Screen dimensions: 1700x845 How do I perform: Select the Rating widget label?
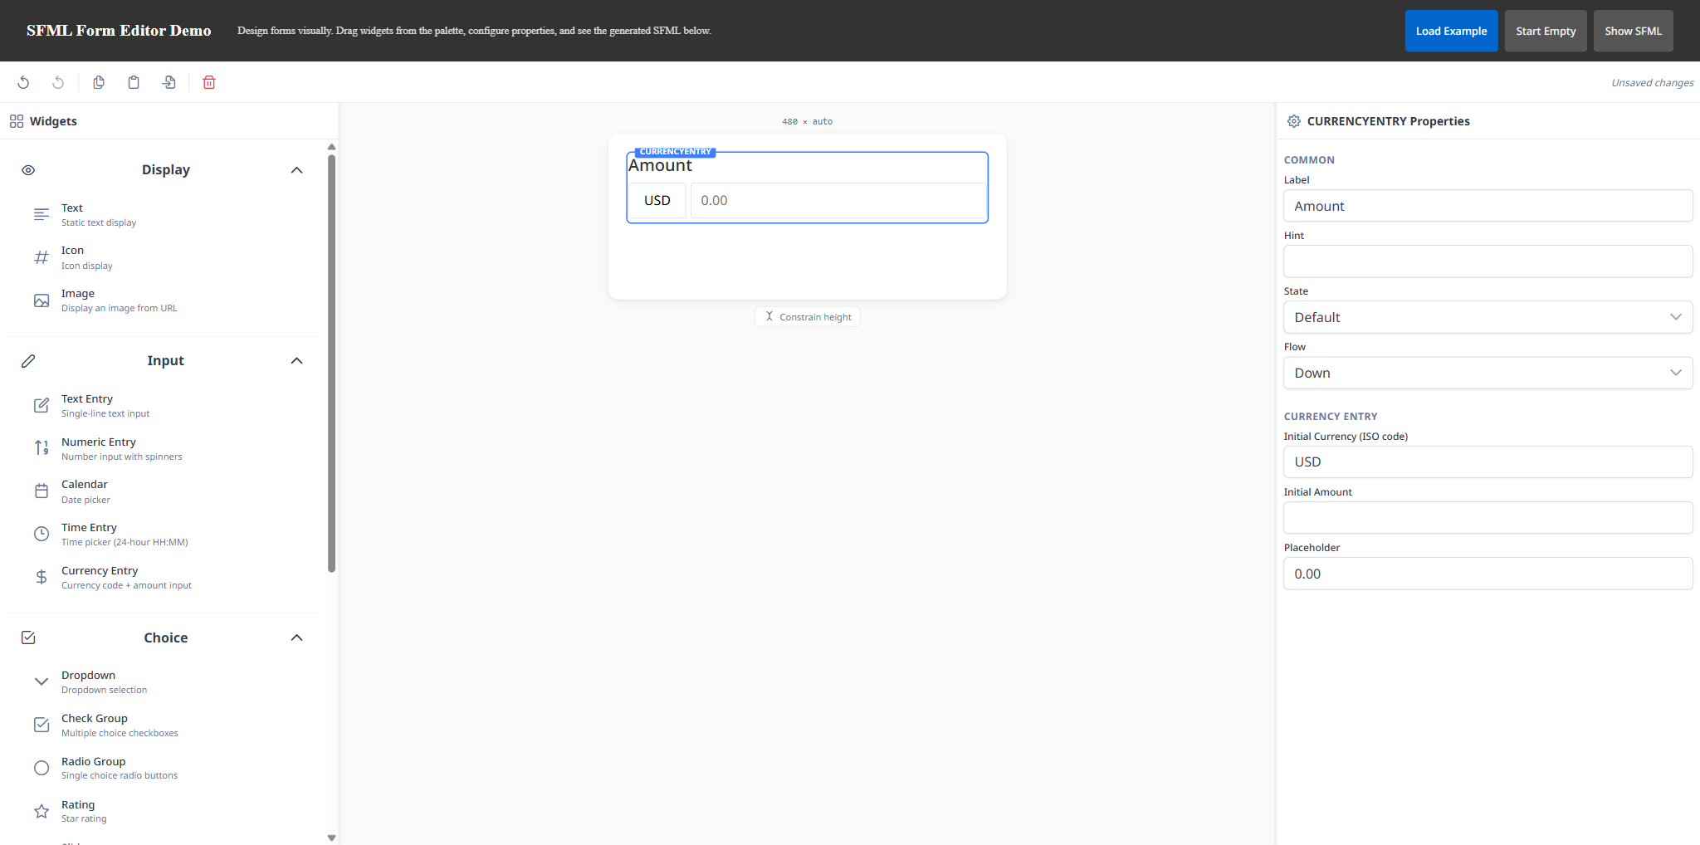[78, 804]
